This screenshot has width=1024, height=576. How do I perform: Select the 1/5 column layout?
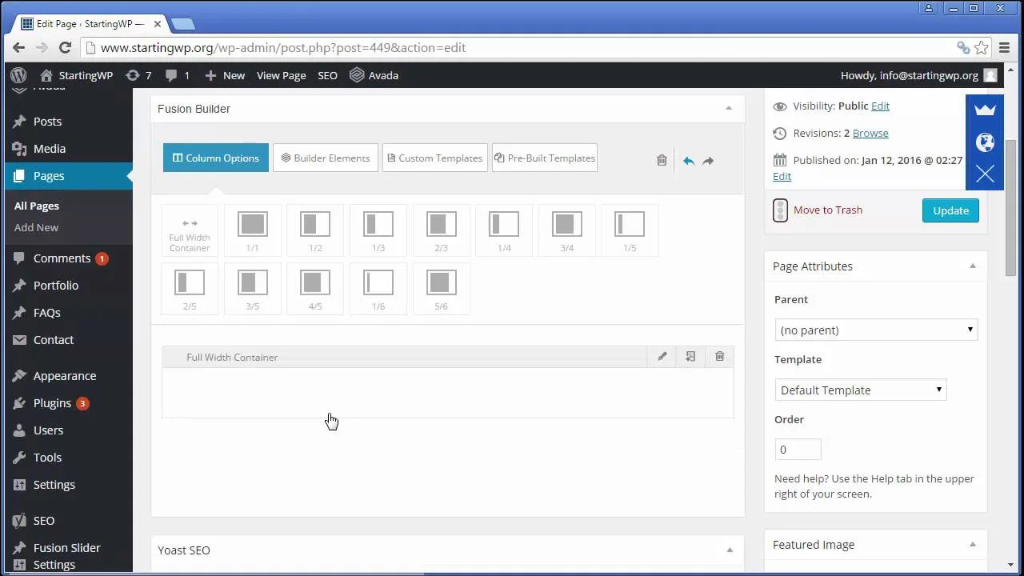pyautogui.click(x=630, y=230)
